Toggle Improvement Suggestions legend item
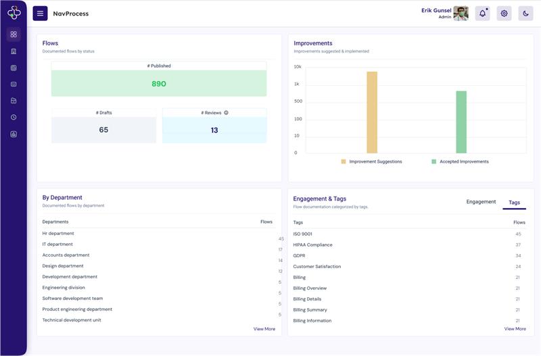Image resolution: width=541 pixels, height=356 pixels. 371,162
